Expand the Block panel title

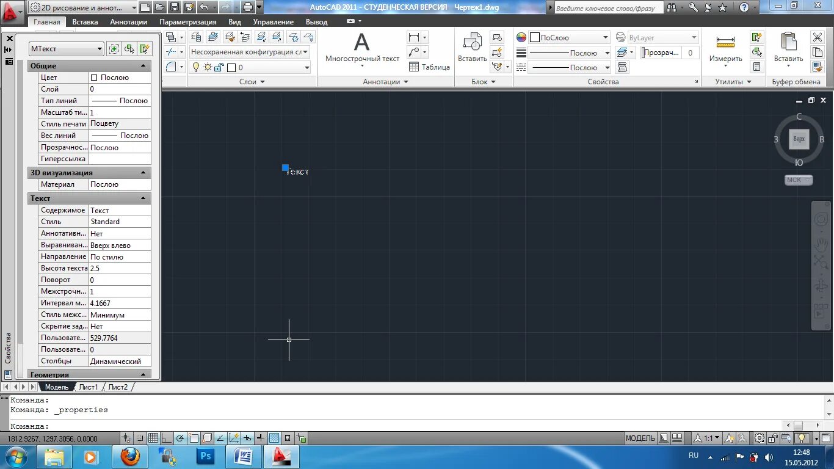coord(483,81)
